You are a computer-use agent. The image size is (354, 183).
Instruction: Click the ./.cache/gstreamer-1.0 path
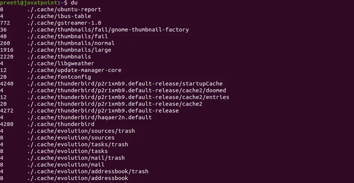pos(64,23)
